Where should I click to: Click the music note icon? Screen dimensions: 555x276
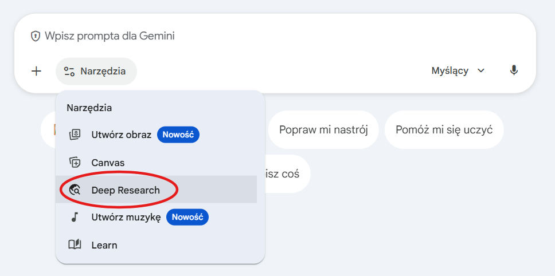click(75, 217)
